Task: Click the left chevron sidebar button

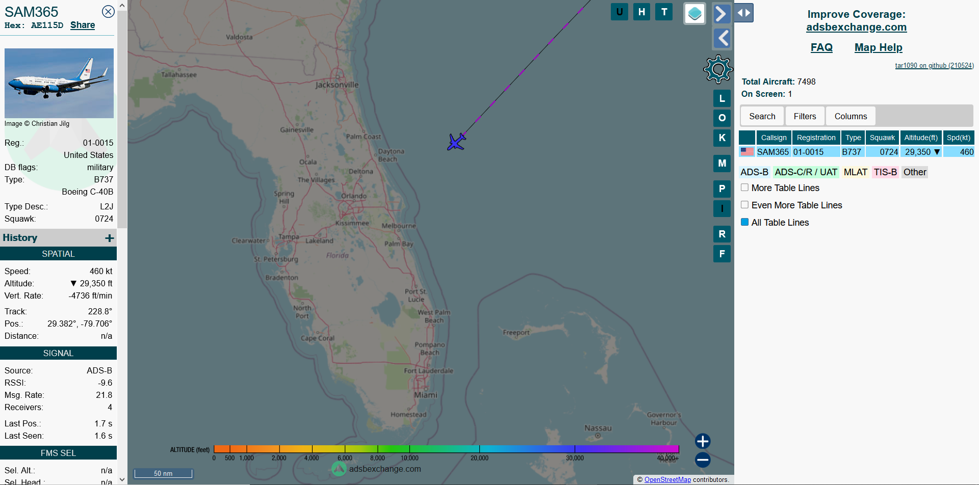Action: click(722, 38)
